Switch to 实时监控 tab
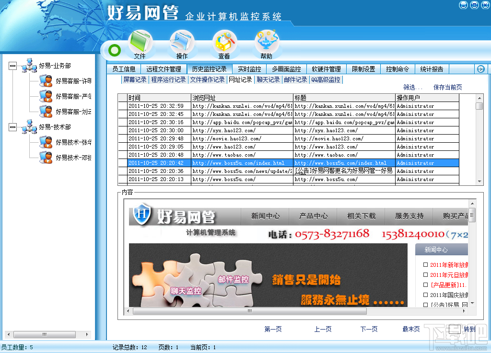491x353 pixels. pos(249,69)
